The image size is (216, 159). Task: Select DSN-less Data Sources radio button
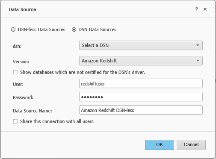coord(13,29)
